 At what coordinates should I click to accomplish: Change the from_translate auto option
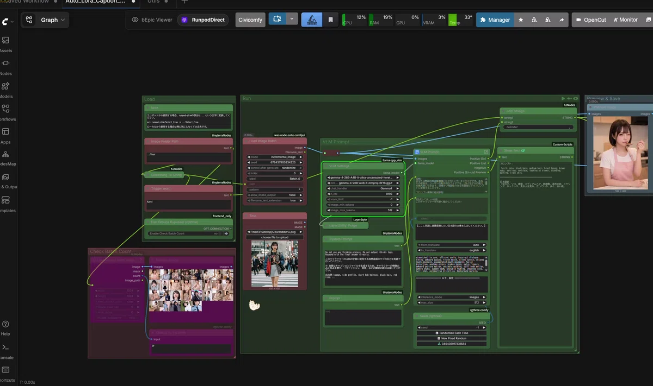(x=452, y=245)
